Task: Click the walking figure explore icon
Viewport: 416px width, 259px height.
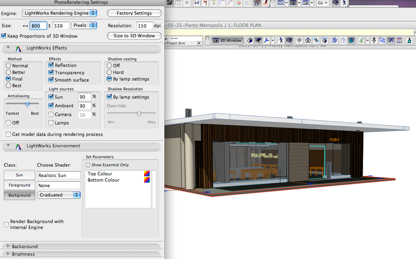Action: coord(281,40)
